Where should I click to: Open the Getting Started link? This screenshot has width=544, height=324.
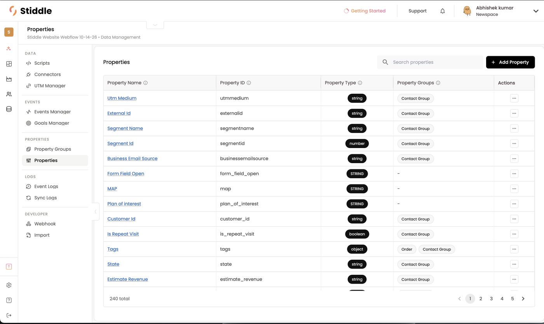(x=364, y=11)
